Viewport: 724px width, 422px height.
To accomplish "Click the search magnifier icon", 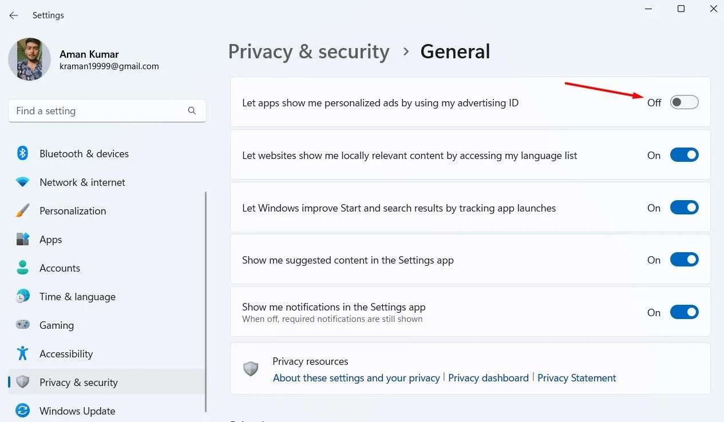I will pyautogui.click(x=192, y=111).
